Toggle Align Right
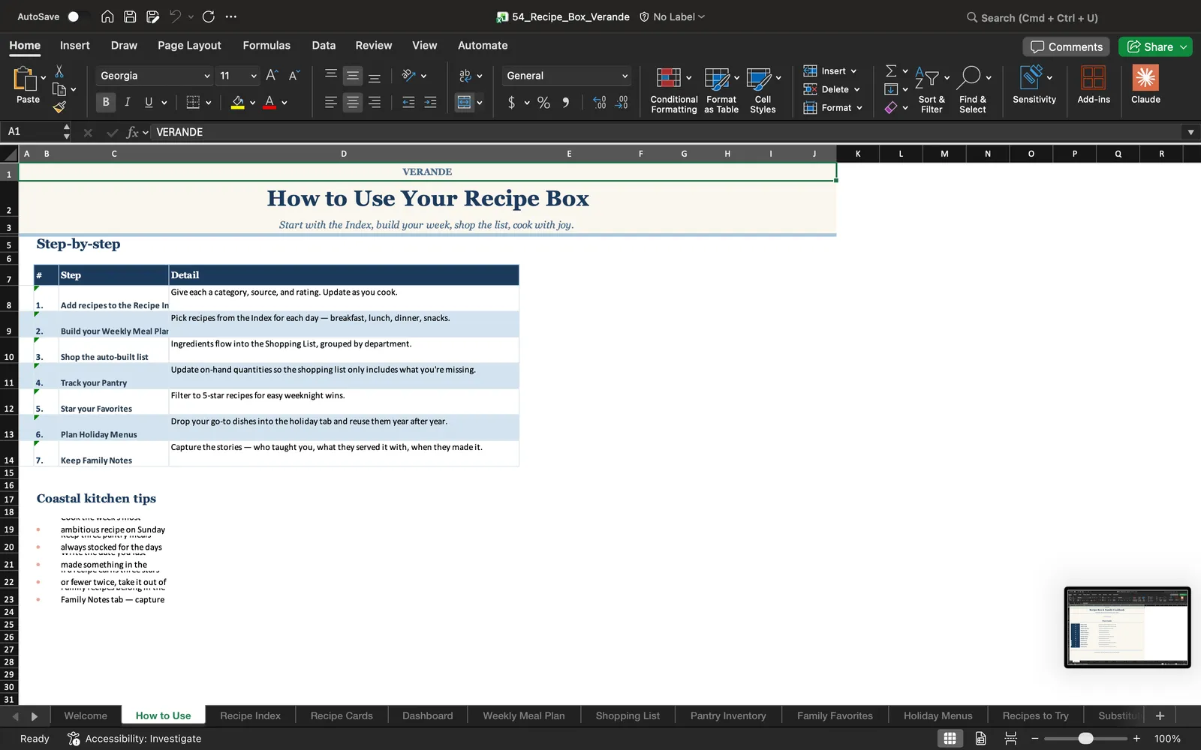This screenshot has height=750, width=1201. tap(374, 102)
